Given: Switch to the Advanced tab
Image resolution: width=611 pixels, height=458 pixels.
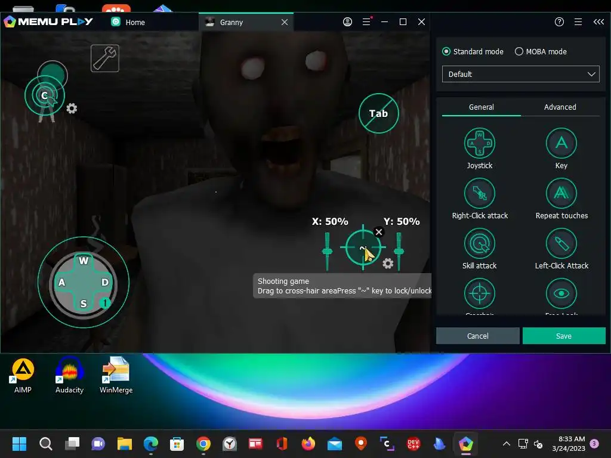Looking at the screenshot, I should tap(560, 107).
